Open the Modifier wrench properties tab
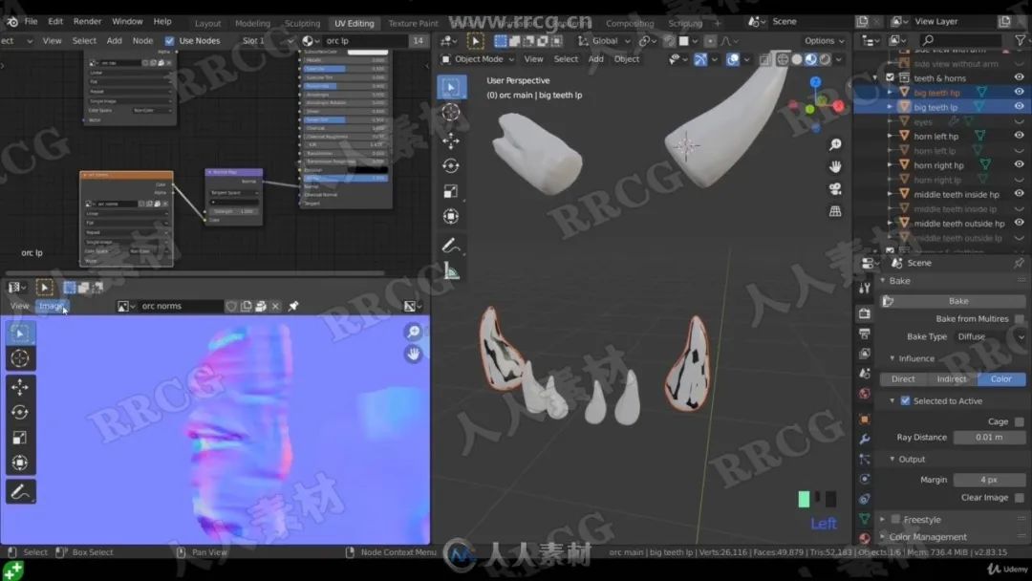The width and height of the screenshot is (1032, 581). click(x=865, y=439)
